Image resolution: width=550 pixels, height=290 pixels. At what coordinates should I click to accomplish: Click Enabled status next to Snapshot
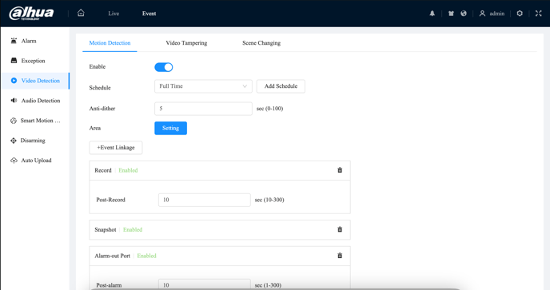133,230
